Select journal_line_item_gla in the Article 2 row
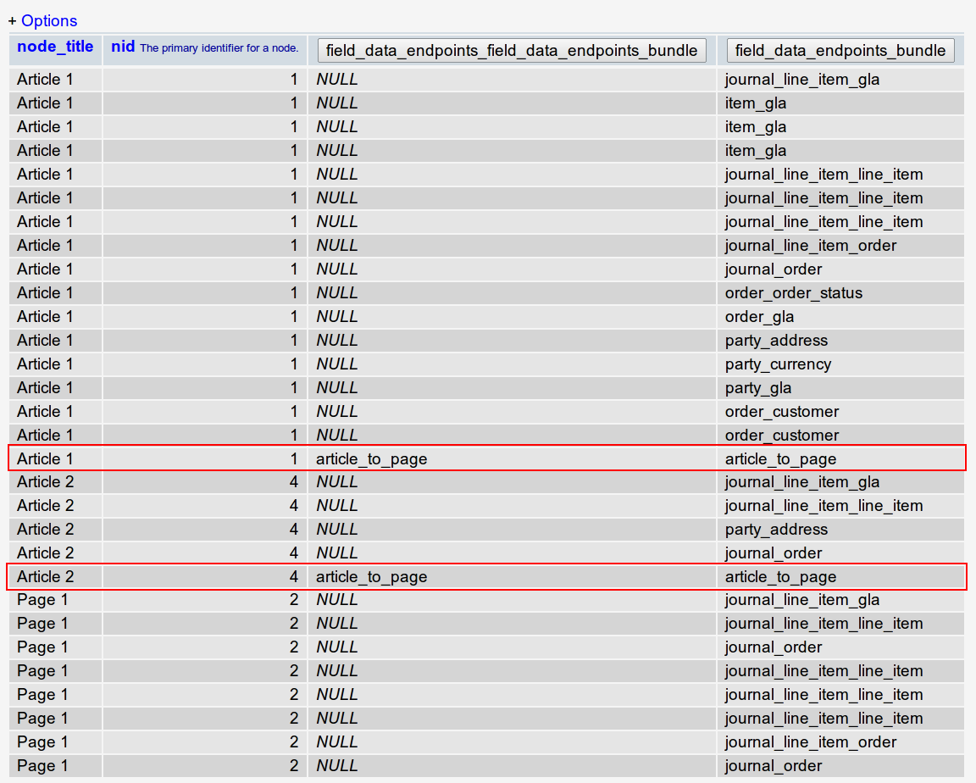This screenshot has height=783, width=976. tap(801, 482)
